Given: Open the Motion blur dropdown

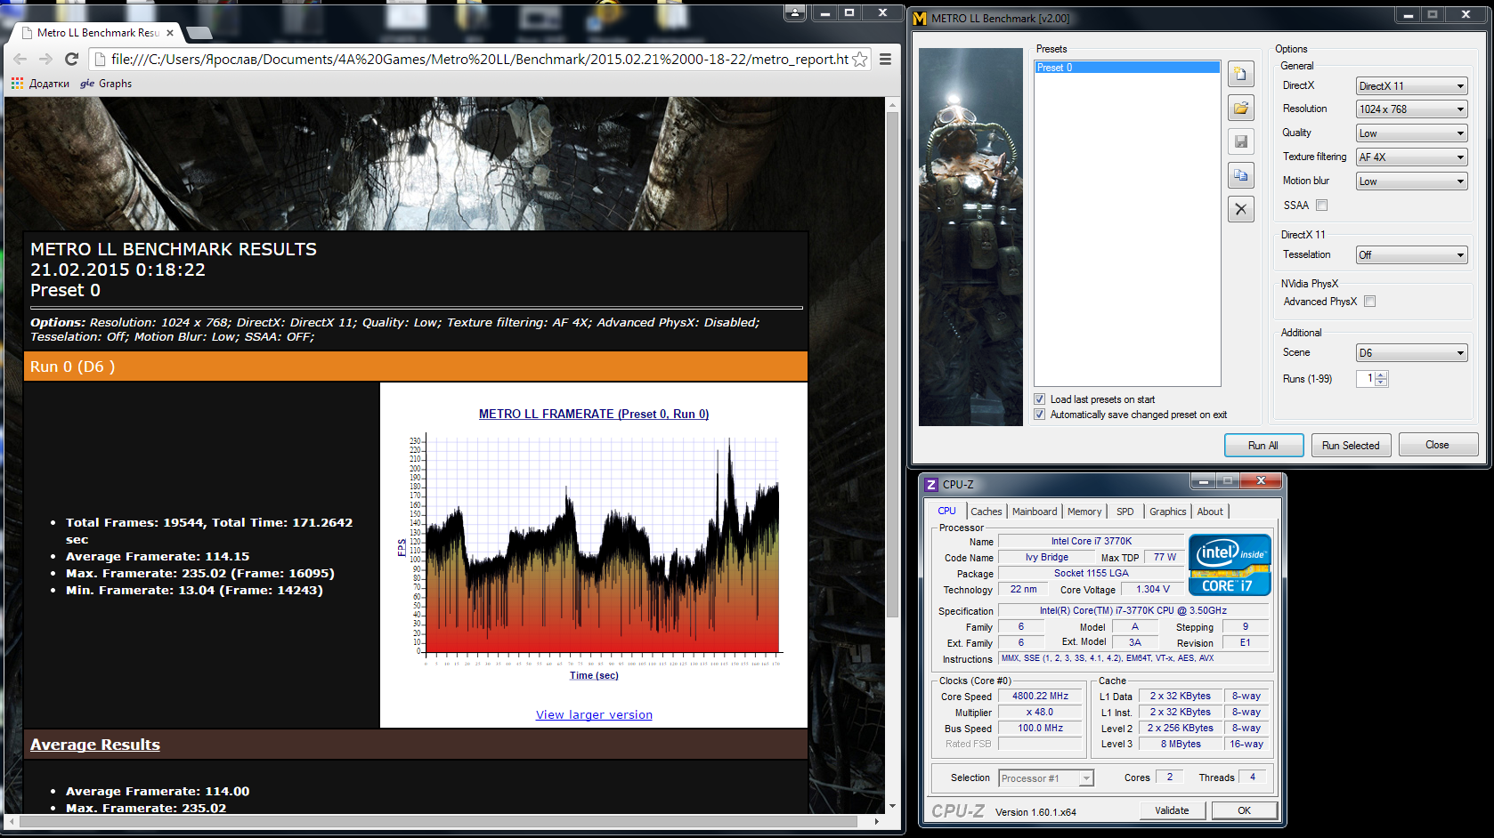Looking at the screenshot, I should tap(1411, 181).
